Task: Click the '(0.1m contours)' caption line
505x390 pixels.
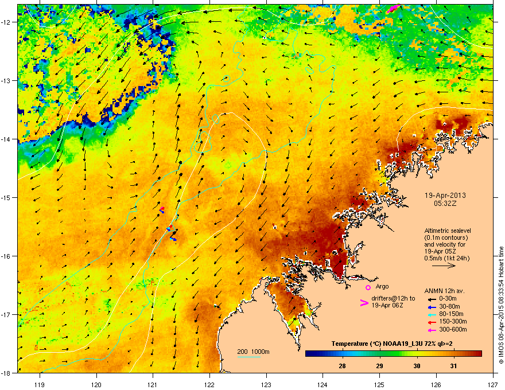Action: [446, 237]
